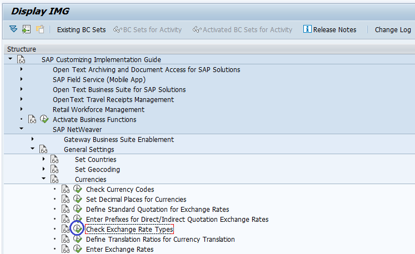Select Gateway Business Suite Enablement label

pos(119,139)
